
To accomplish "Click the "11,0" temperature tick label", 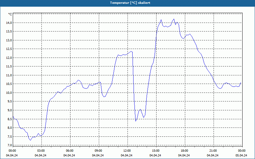I will pyautogui.click(x=9, y=75).
